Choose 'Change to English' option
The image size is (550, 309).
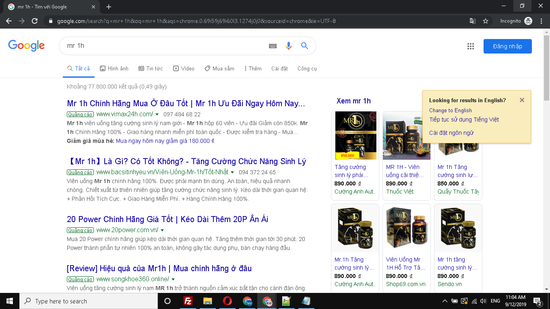click(451, 110)
